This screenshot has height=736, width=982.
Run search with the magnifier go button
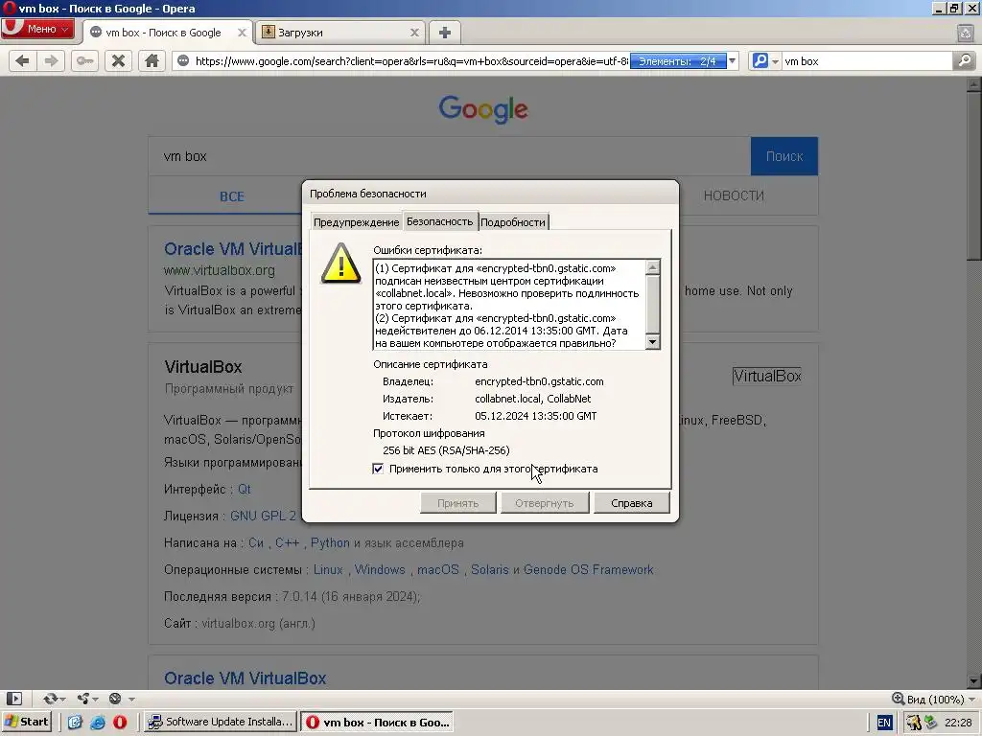click(x=965, y=60)
